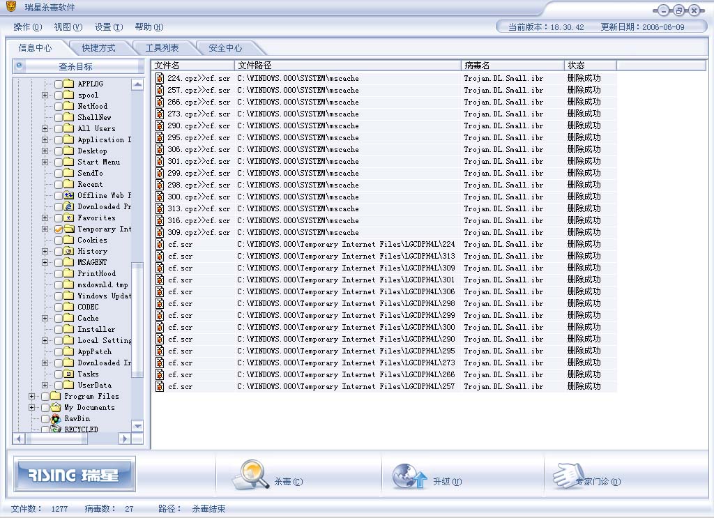The width and height of the screenshot is (714, 518).
Task: Click the RavBin icon in tree
Action: [x=56, y=419]
